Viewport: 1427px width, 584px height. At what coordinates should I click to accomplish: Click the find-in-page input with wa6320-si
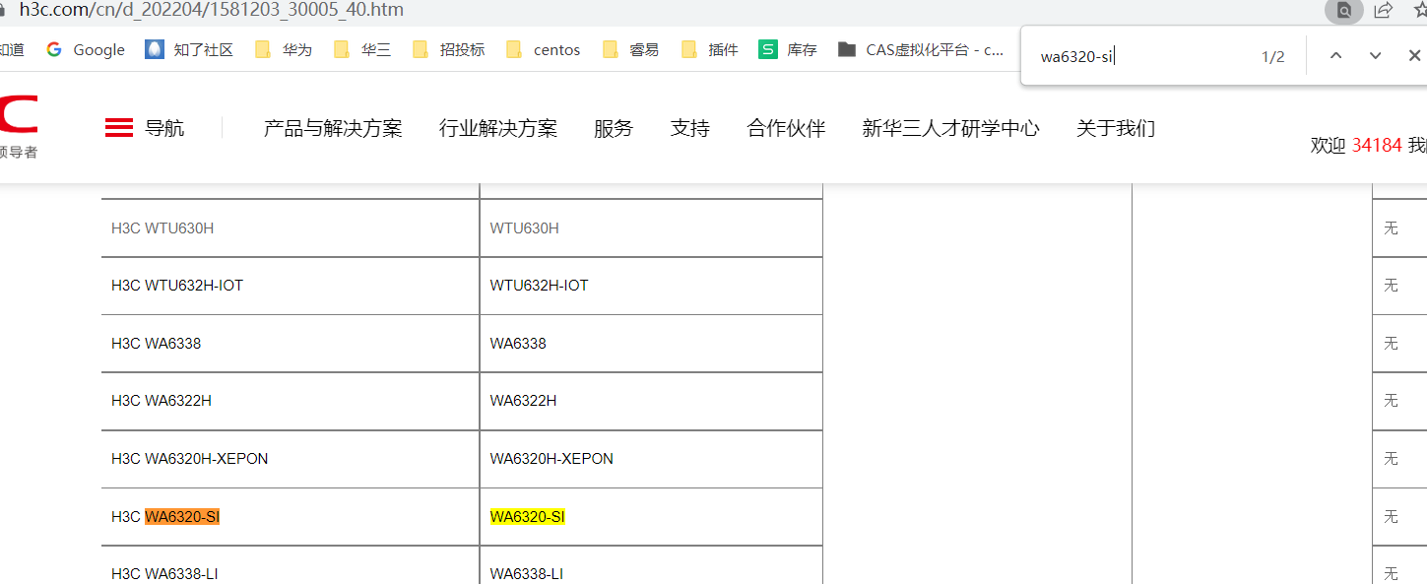coord(1142,56)
